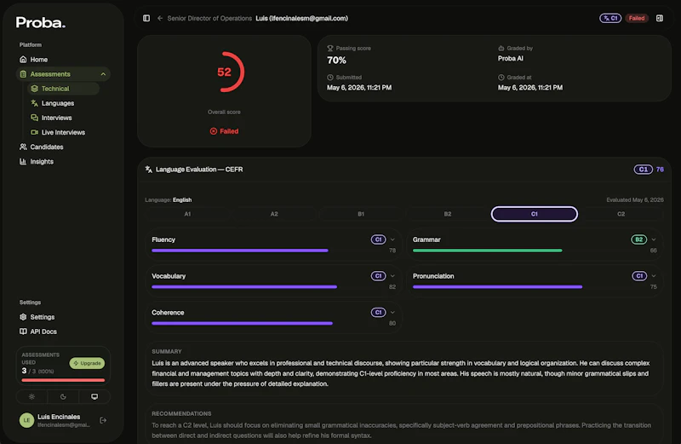Switch to dark theme moon icon
Image resolution: width=681 pixels, height=444 pixels.
[x=63, y=396]
